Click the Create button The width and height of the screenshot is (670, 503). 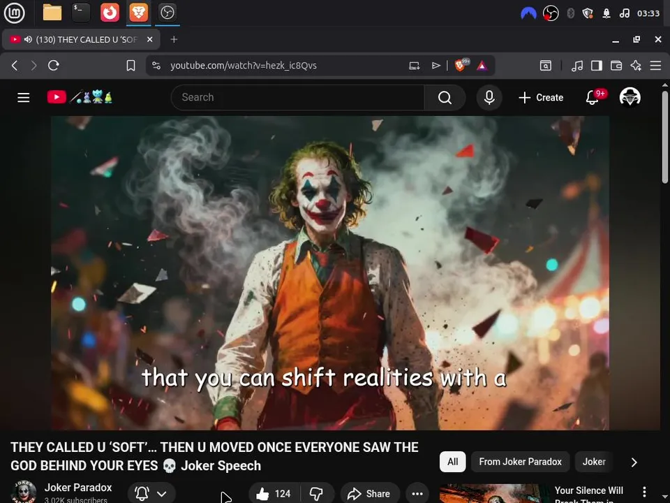(541, 98)
